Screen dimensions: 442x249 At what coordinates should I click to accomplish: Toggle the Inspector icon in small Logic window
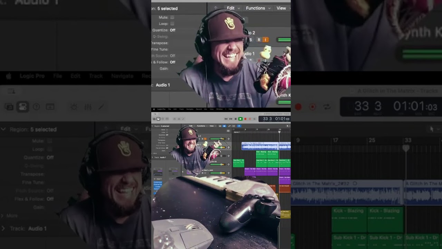[x=158, y=119]
